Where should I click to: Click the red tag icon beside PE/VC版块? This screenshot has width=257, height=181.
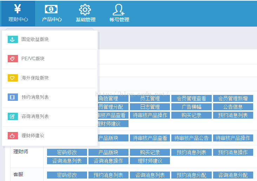click(x=13, y=59)
